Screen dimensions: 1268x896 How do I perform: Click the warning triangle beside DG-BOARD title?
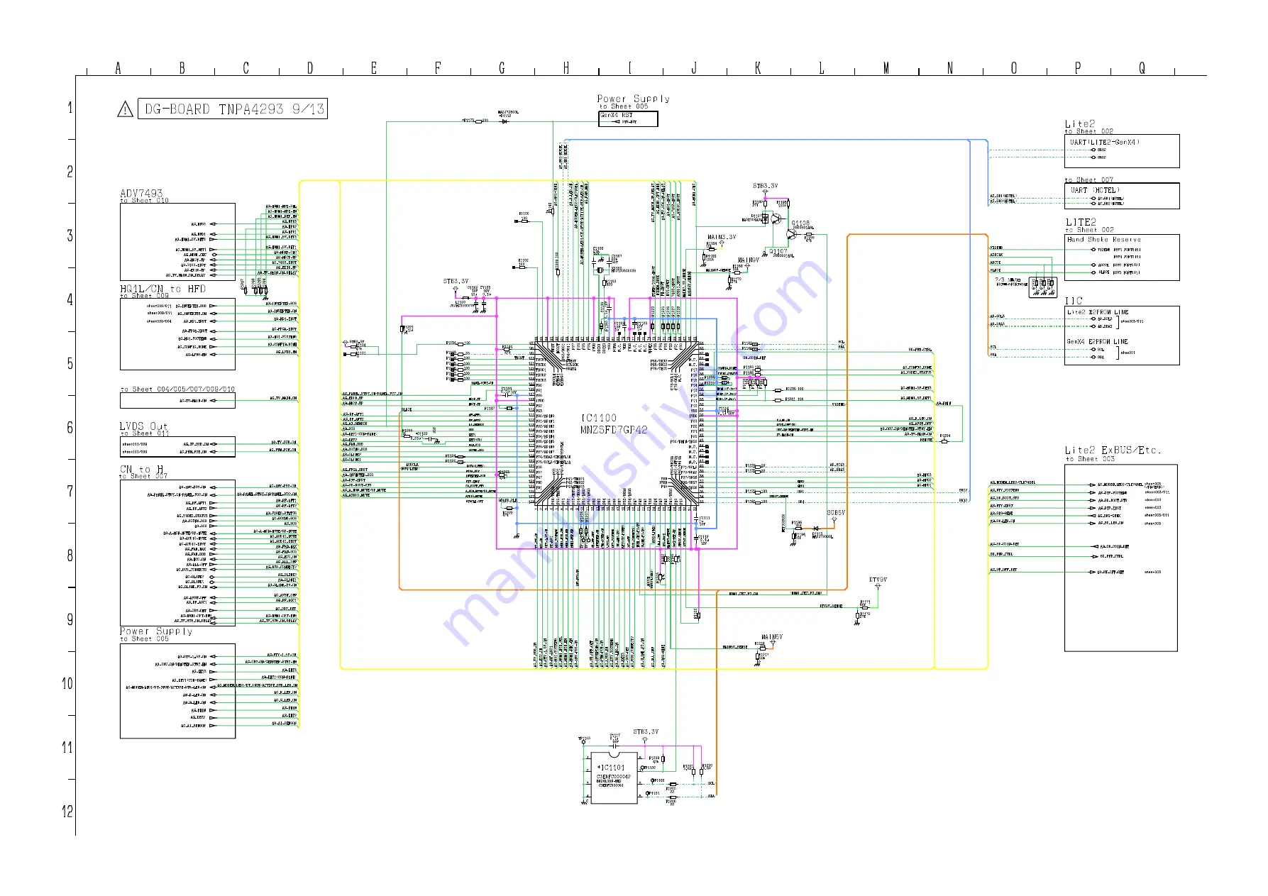tap(125, 109)
